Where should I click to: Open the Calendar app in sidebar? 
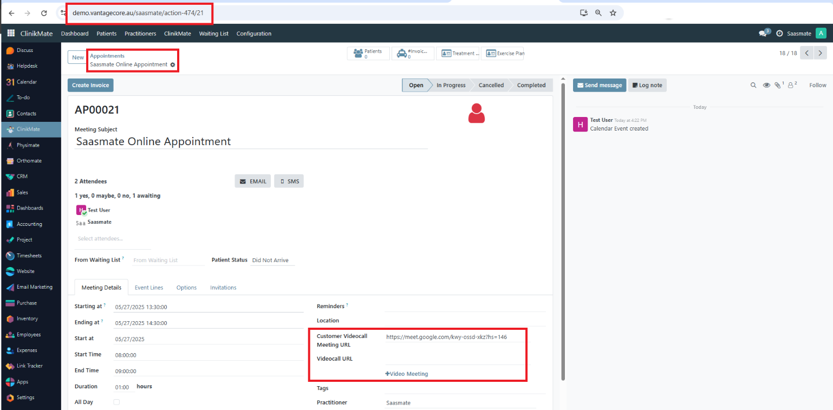pyautogui.click(x=27, y=82)
